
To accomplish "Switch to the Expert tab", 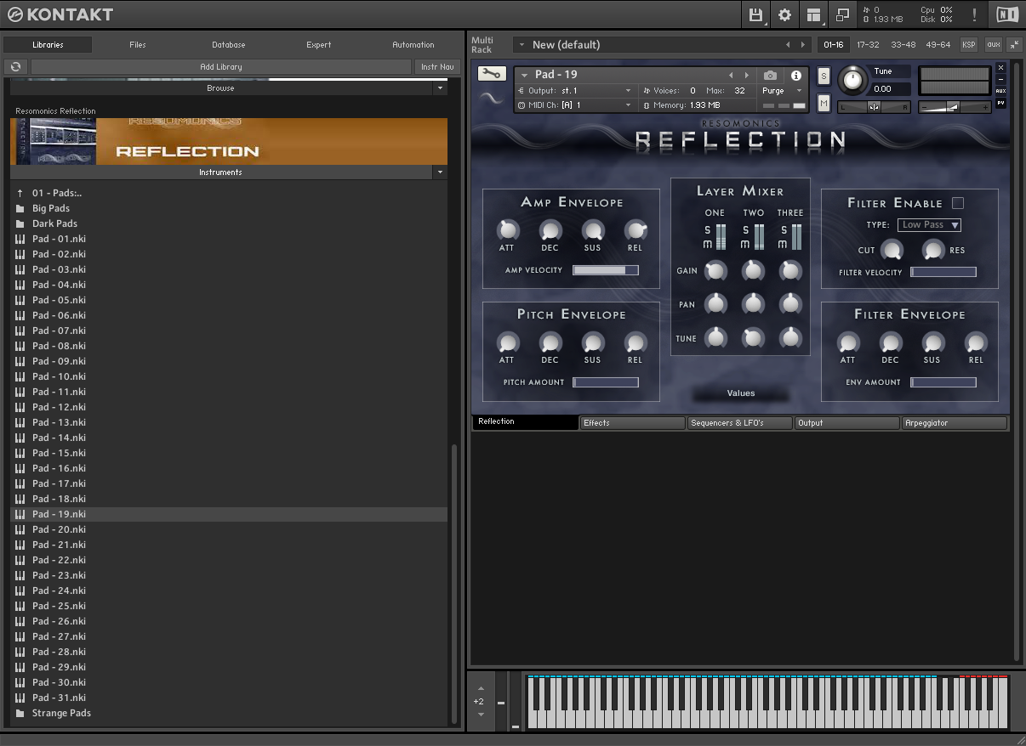I will coord(319,44).
